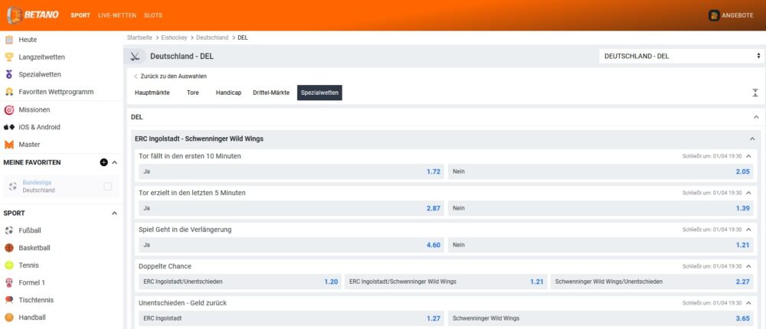Go to Live-Wetten in top navigation
Viewport: 766px width, 329px height.
pyautogui.click(x=116, y=15)
